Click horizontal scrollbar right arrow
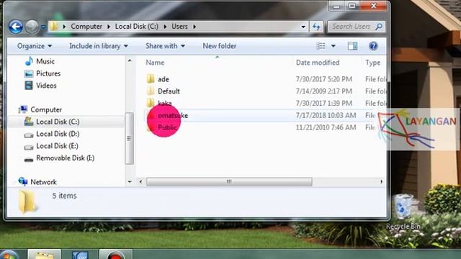 381,182
